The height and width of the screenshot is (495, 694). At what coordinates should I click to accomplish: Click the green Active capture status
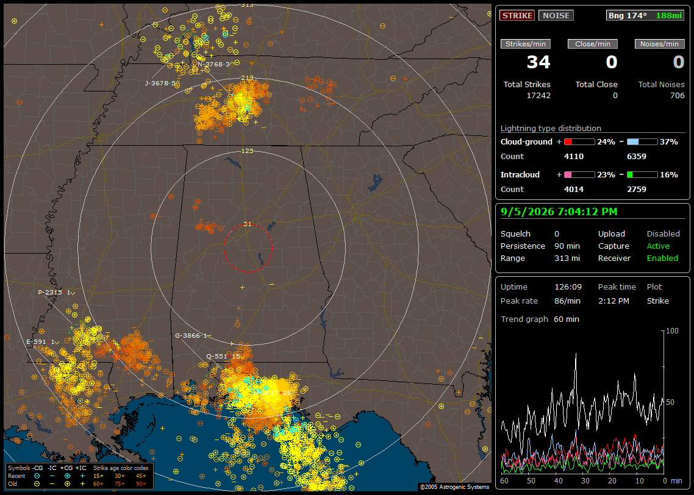[657, 246]
